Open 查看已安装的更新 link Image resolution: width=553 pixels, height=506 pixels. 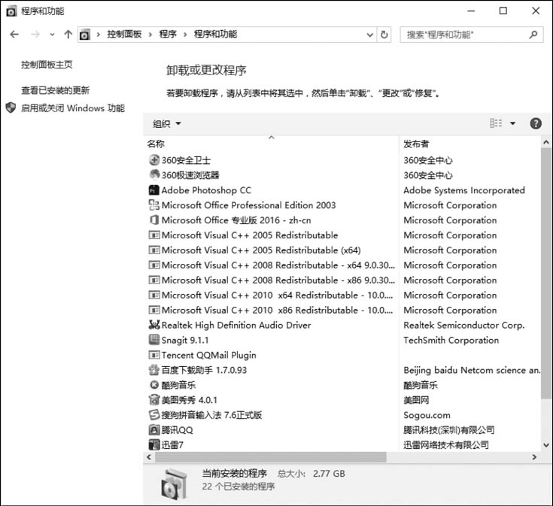tap(56, 90)
